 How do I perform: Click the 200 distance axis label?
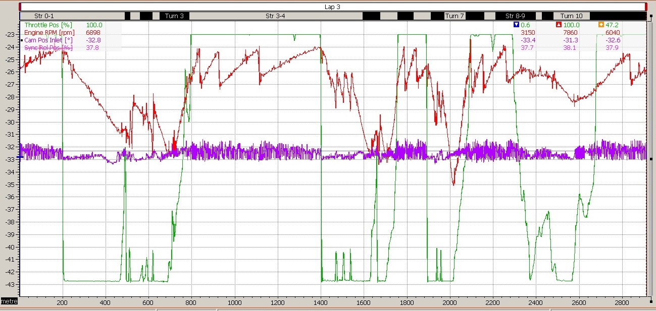click(63, 303)
